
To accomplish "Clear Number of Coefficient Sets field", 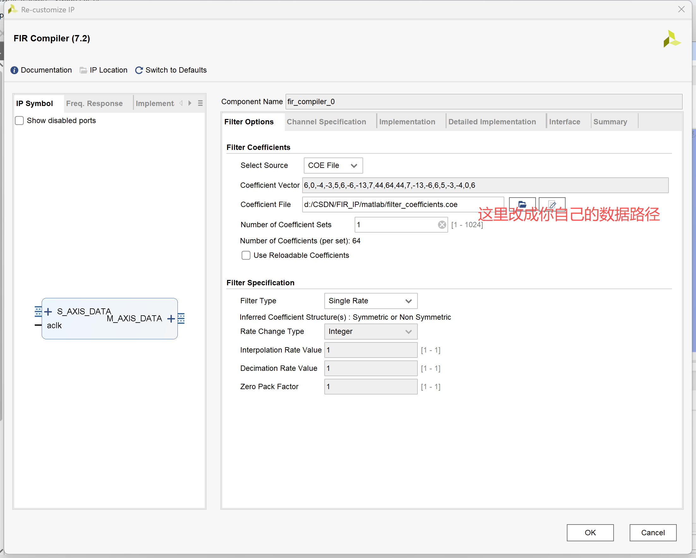I will click(x=442, y=225).
